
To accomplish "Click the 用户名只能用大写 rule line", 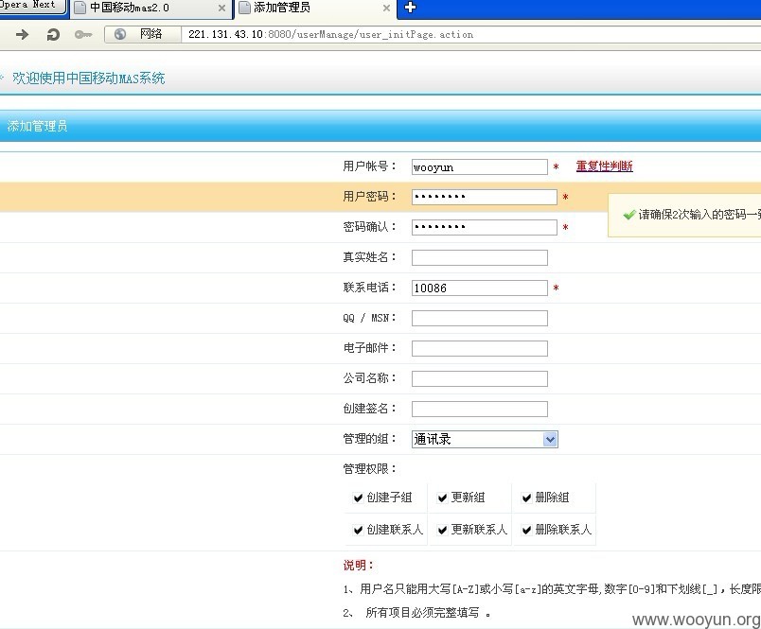I will pos(552,589).
